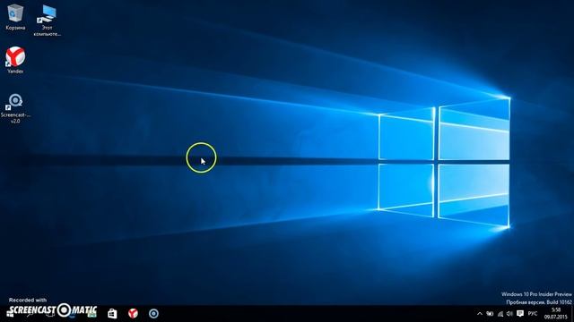
Task: Switch input language via РУС indicator
Action: pyautogui.click(x=533, y=314)
